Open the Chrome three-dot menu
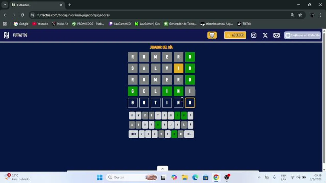326x183 pixels. 321,15
